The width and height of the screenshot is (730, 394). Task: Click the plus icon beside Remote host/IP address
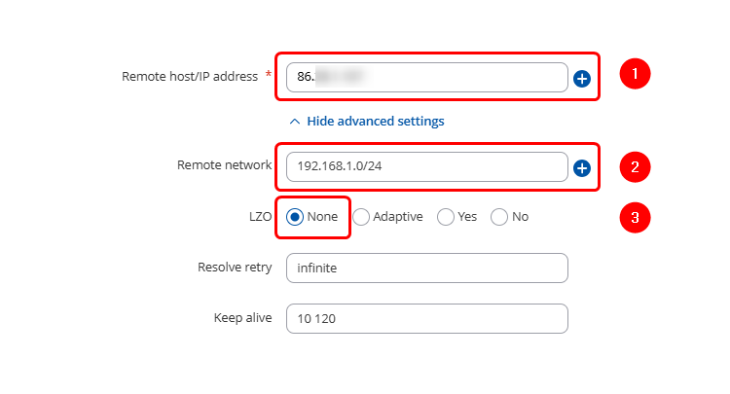tap(582, 78)
